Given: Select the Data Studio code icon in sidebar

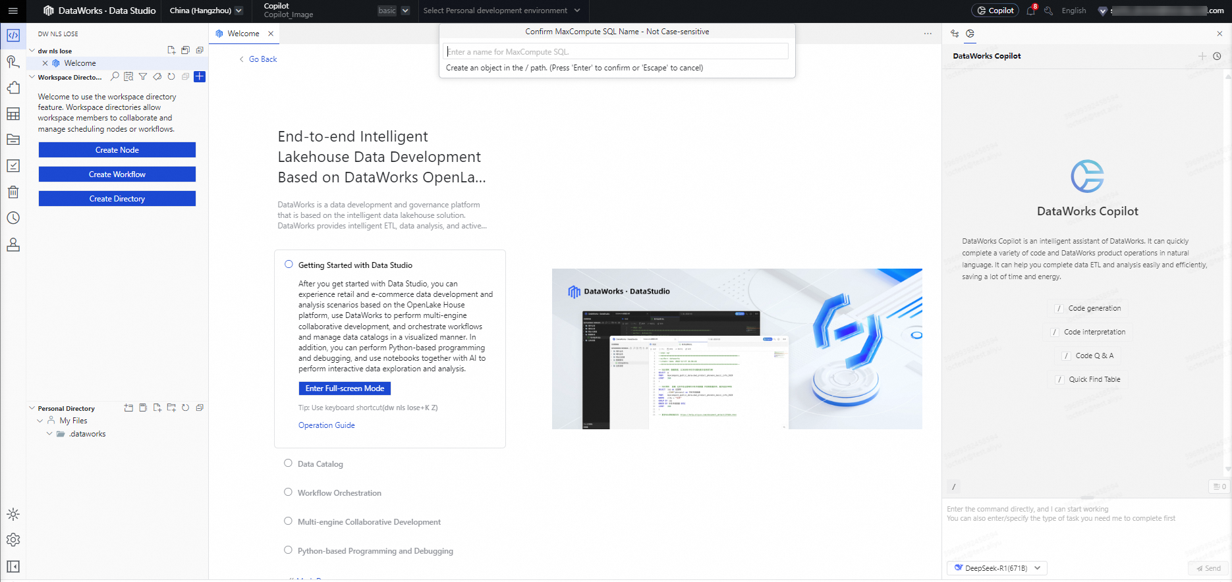Looking at the screenshot, I should click(13, 36).
